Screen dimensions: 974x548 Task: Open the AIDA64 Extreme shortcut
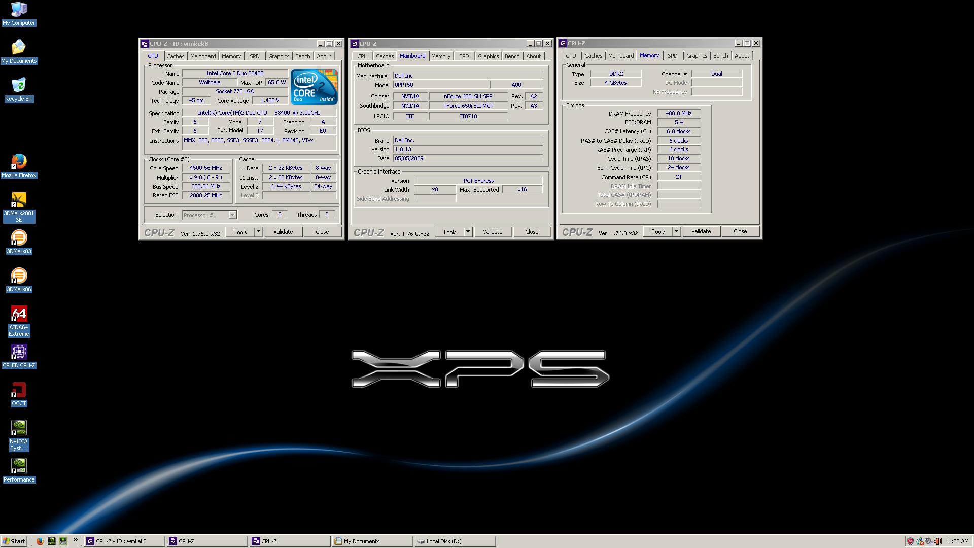(19, 321)
